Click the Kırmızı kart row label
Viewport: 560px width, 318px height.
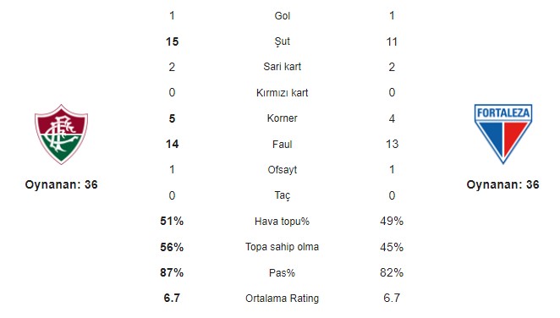click(x=283, y=93)
